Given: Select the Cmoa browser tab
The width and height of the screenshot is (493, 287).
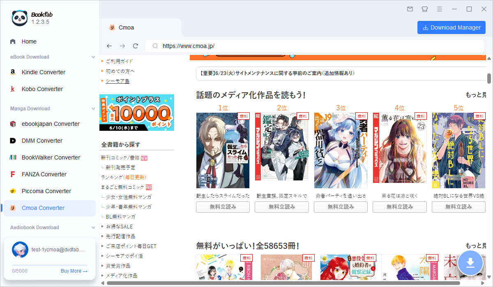Looking at the screenshot, I should 141,27.
